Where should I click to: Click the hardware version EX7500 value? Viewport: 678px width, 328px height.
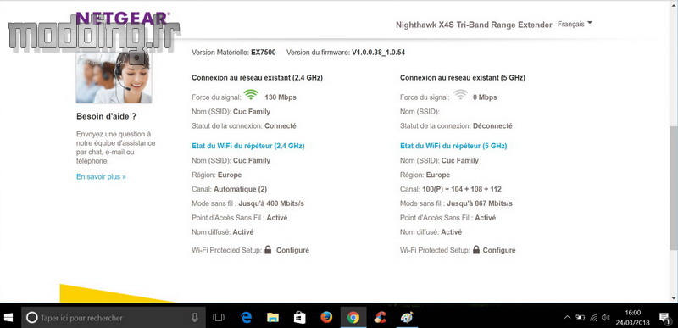click(264, 53)
